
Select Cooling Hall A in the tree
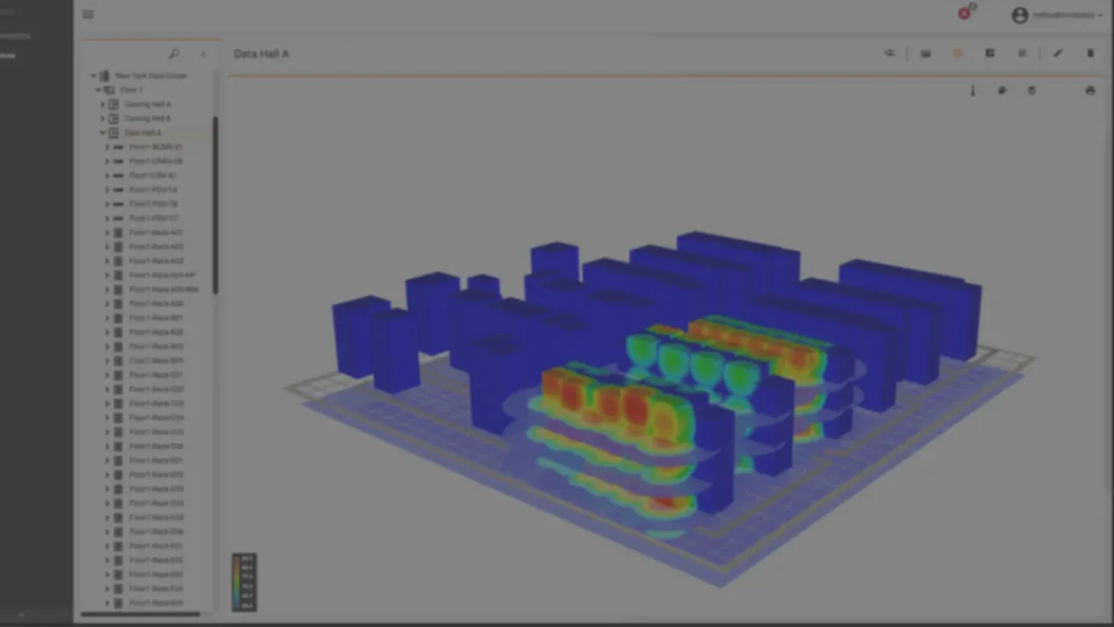click(x=147, y=104)
